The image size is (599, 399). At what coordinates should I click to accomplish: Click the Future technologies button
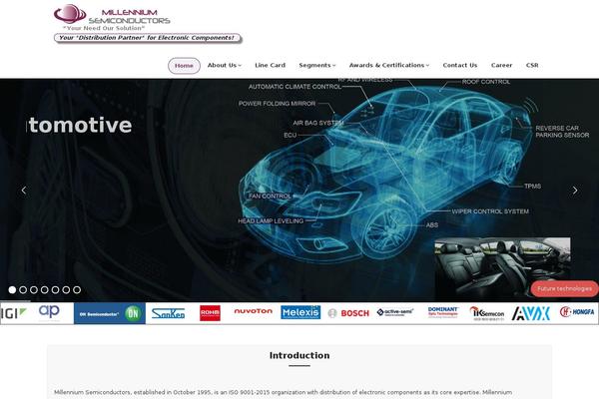pos(564,288)
